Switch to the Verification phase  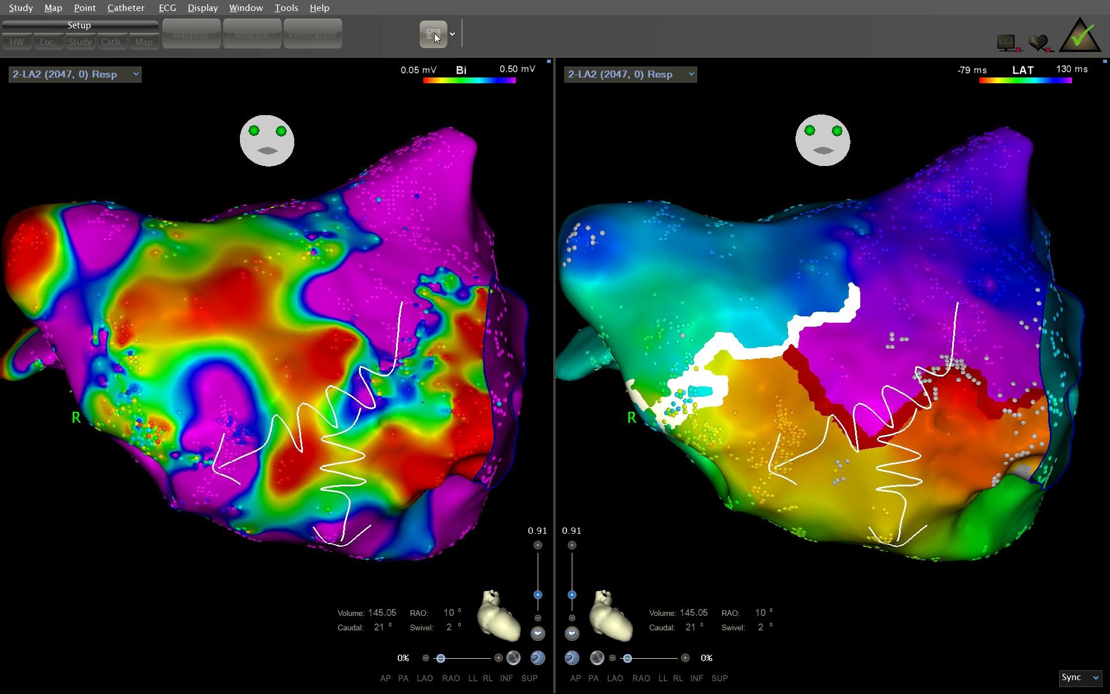(313, 34)
